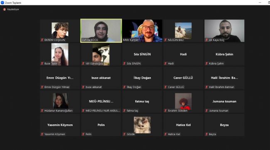Click muted mic icon beside NİLGÜN BALİ
270x150 pixels.
pos(165,40)
